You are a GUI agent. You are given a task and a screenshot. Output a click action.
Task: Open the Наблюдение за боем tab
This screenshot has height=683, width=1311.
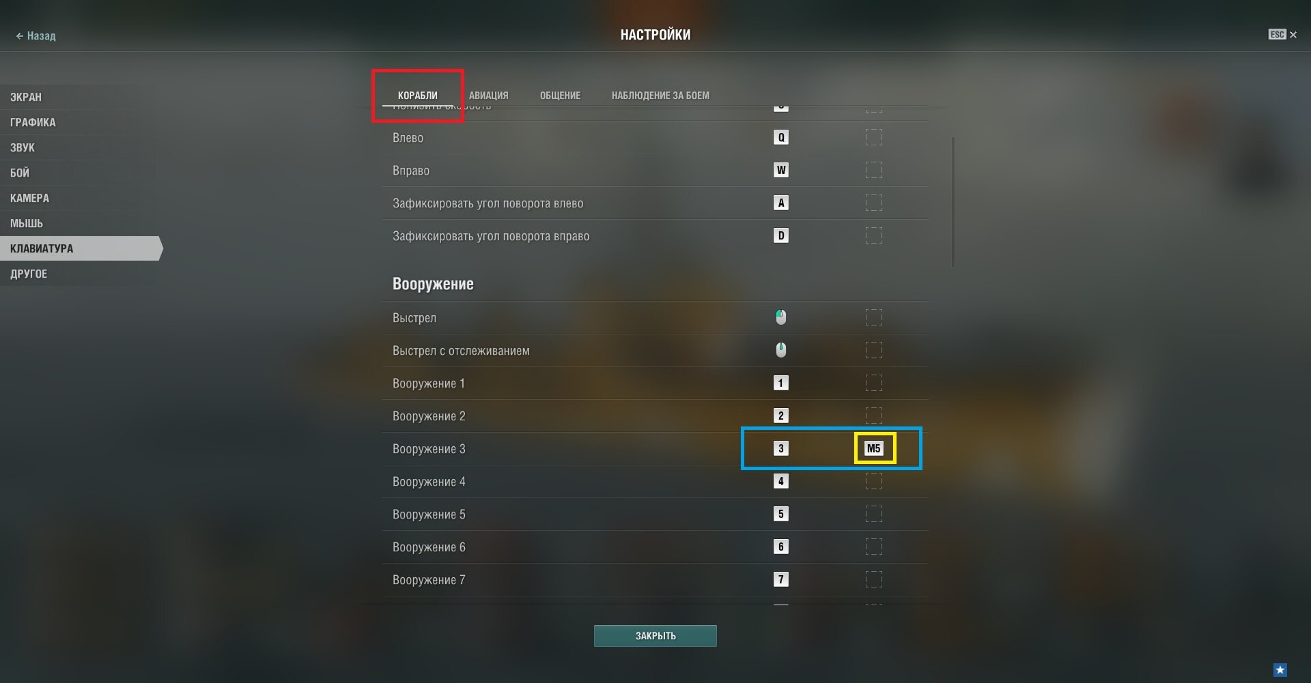point(660,96)
